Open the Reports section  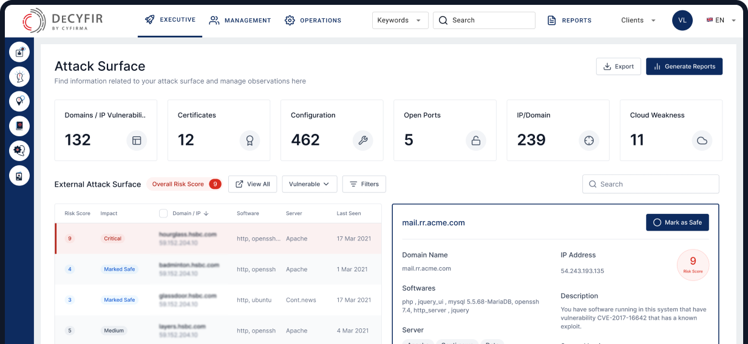point(569,20)
